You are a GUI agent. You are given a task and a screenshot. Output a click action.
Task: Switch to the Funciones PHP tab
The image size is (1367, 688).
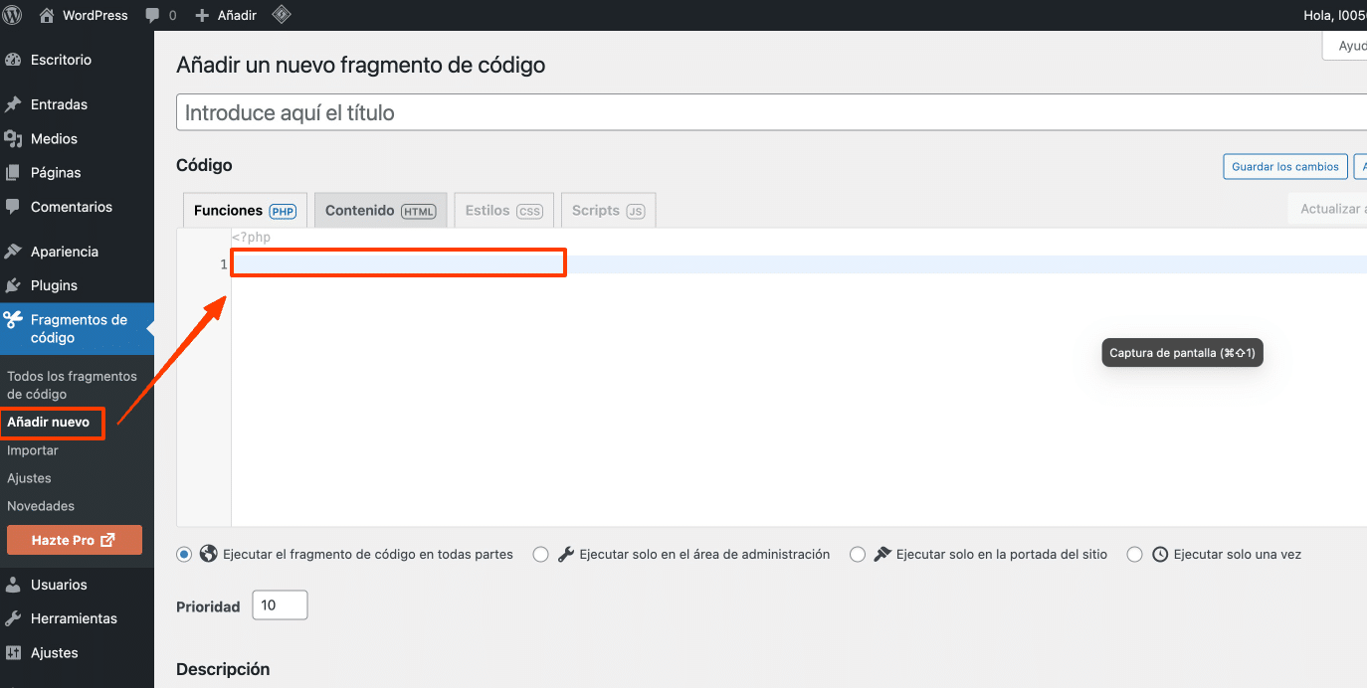245,211
